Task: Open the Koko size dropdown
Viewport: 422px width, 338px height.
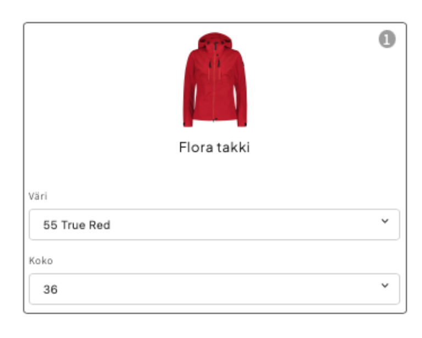Action: pos(214,289)
